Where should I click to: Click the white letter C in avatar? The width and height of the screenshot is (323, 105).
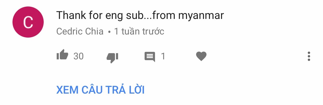(28, 22)
